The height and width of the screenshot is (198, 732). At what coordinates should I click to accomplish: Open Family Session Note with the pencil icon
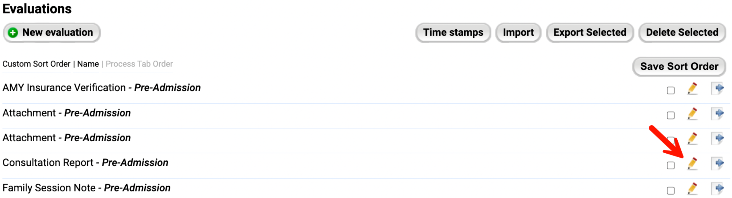[692, 189]
